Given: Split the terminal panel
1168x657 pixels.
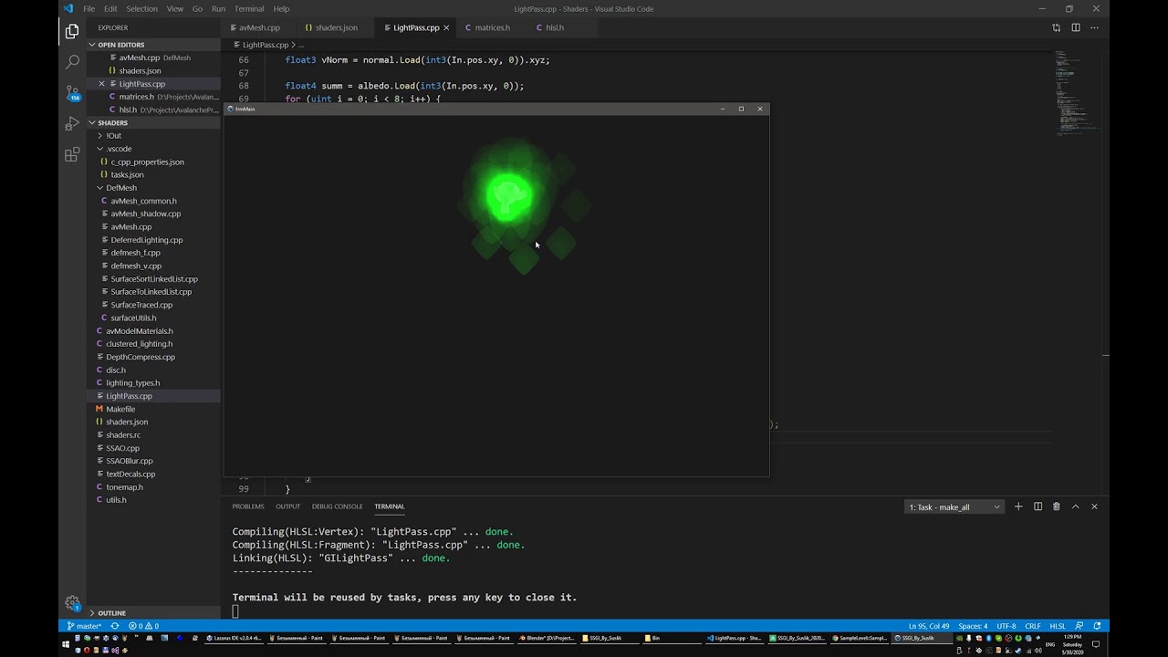Looking at the screenshot, I should [x=1038, y=506].
